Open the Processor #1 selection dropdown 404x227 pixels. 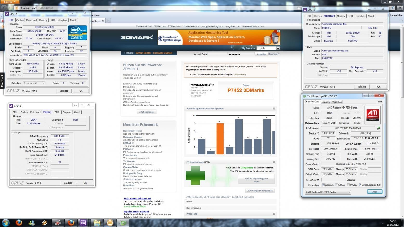34,83
